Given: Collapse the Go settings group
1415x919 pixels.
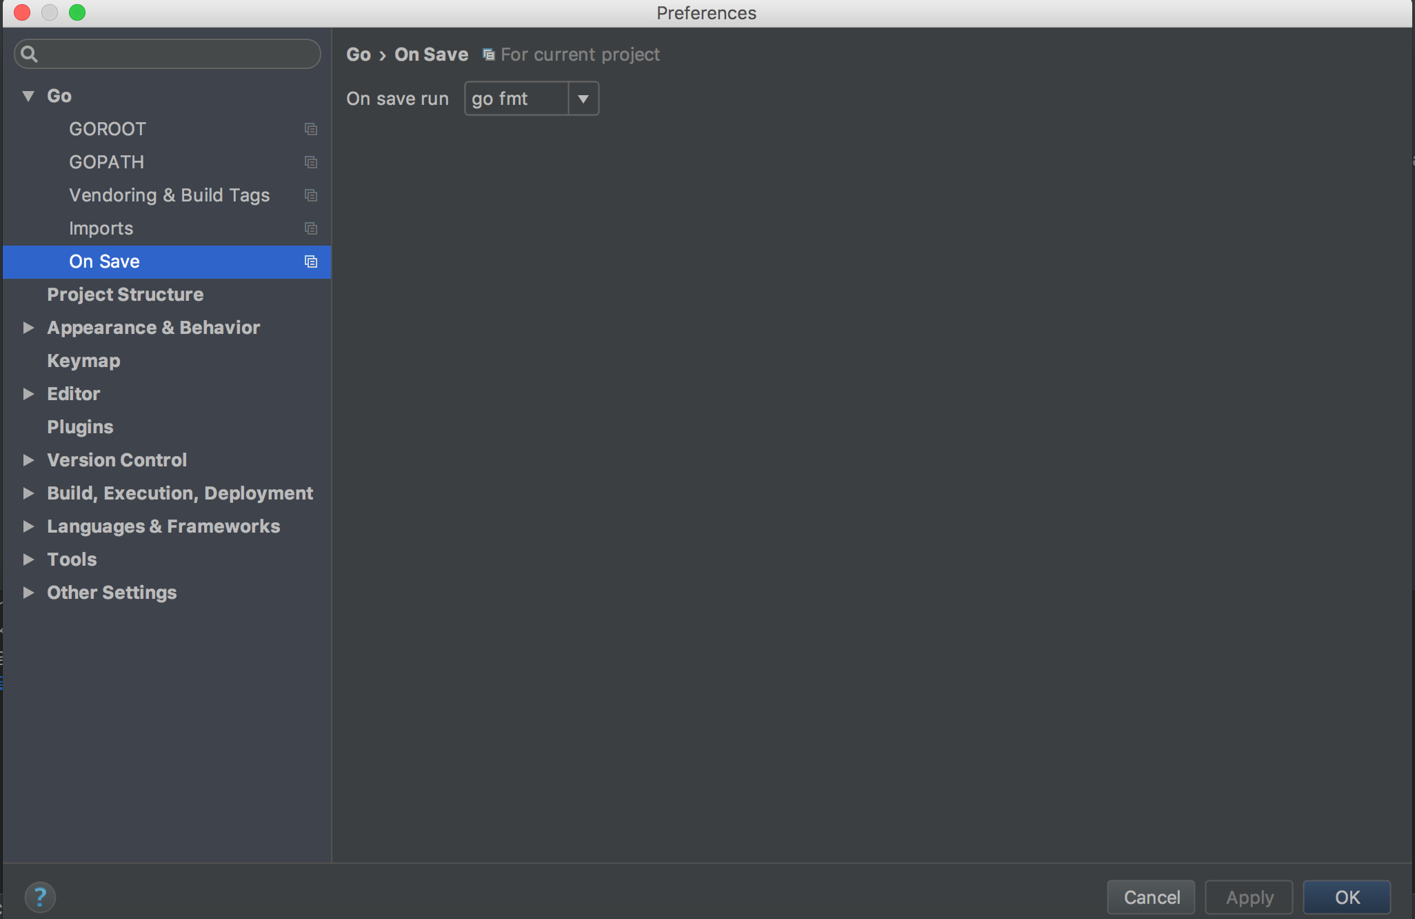Looking at the screenshot, I should (x=28, y=96).
